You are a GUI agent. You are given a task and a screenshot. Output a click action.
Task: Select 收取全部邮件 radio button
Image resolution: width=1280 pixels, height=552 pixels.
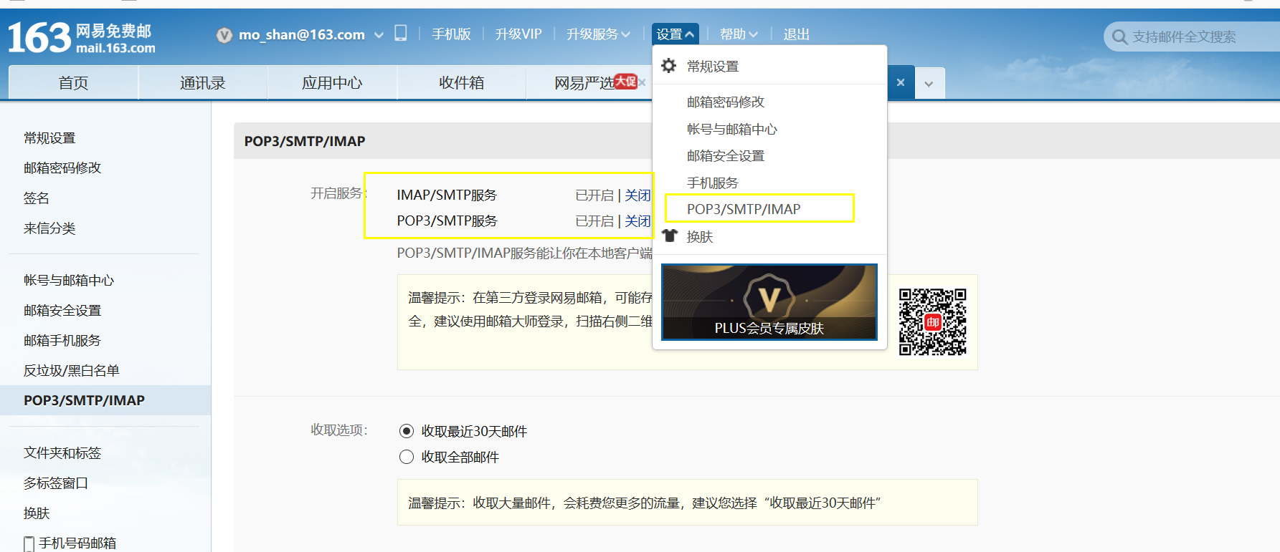pyautogui.click(x=407, y=457)
